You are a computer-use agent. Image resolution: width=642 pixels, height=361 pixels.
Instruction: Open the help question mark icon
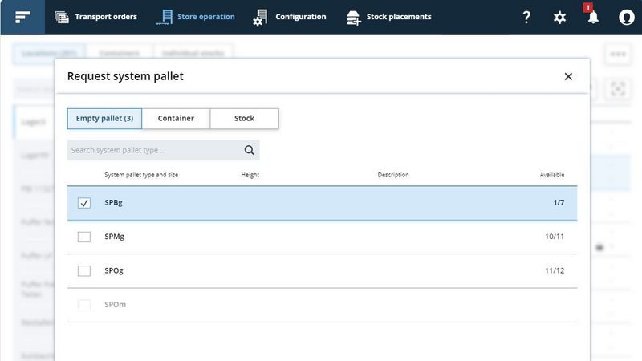526,17
